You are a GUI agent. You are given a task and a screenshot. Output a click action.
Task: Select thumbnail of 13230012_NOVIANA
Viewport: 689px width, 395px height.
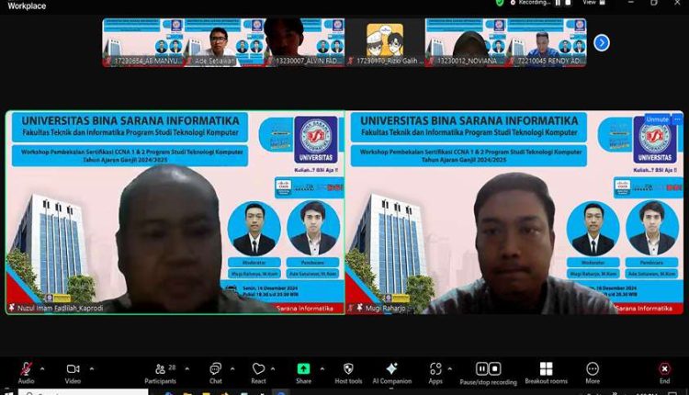point(466,42)
